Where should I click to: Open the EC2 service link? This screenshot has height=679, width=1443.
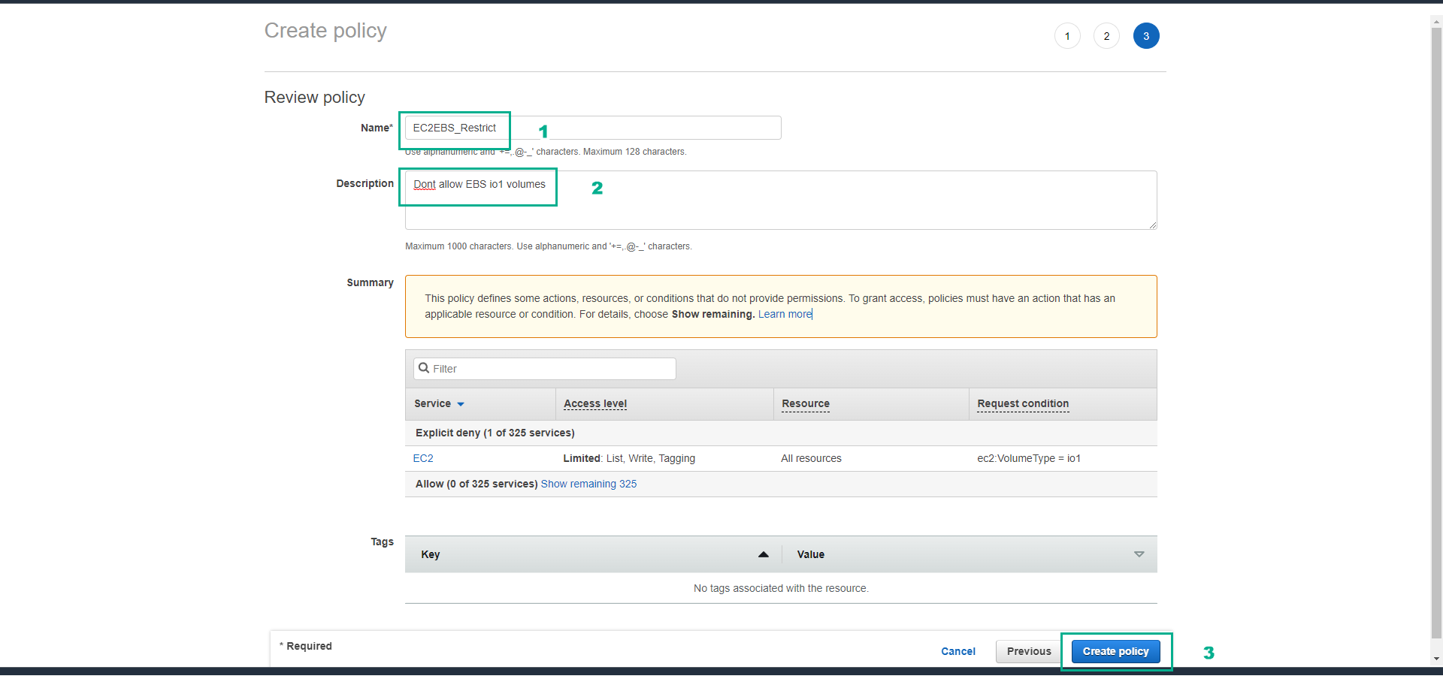[423, 458]
